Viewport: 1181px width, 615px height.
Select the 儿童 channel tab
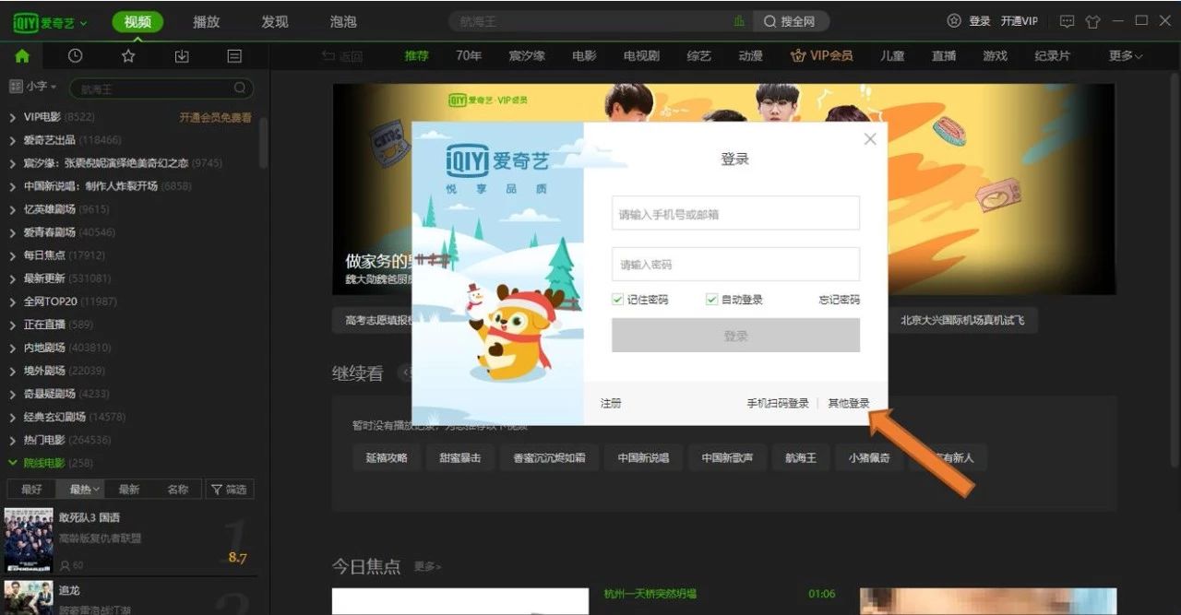click(x=892, y=56)
